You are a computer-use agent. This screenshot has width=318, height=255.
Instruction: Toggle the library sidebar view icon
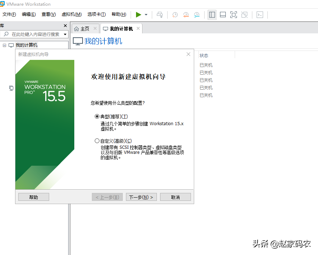(212, 15)
